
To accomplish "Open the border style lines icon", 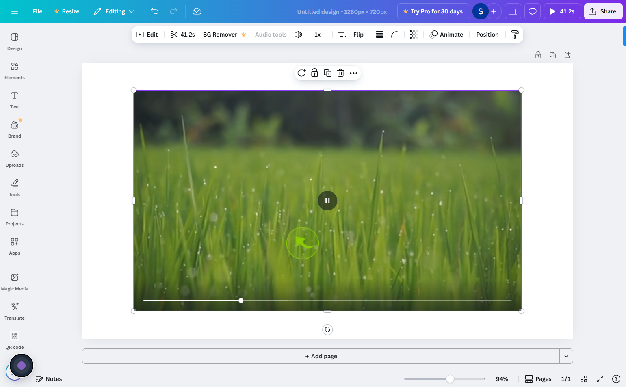I will click(x=380, y=35).
